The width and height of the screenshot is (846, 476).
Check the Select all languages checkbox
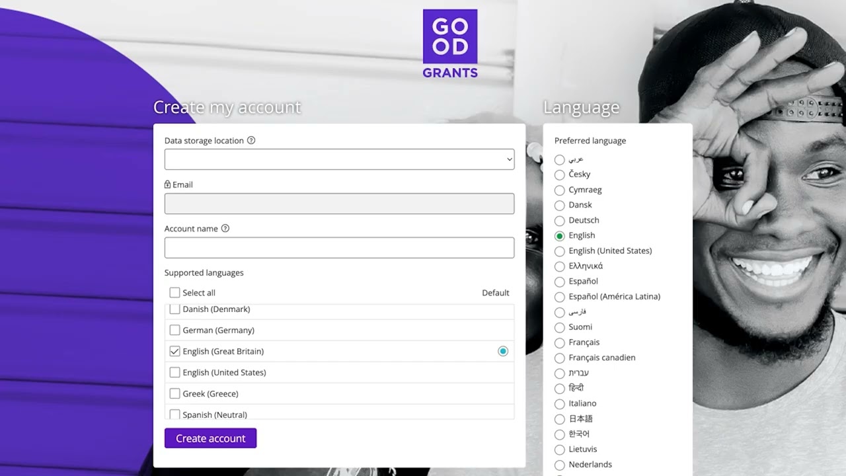tap(174, 292)
